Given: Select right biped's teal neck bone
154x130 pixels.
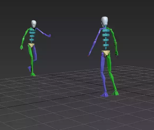Looking at the screenshot, I should pos(105,27).
